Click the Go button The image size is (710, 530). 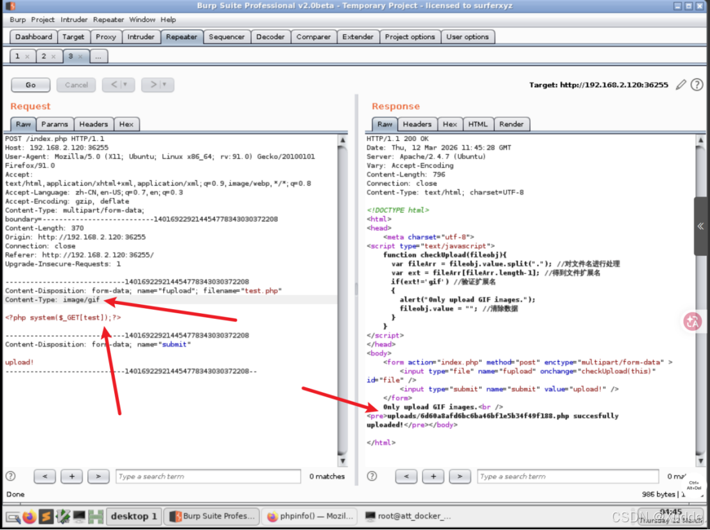[x=31, y=85]
